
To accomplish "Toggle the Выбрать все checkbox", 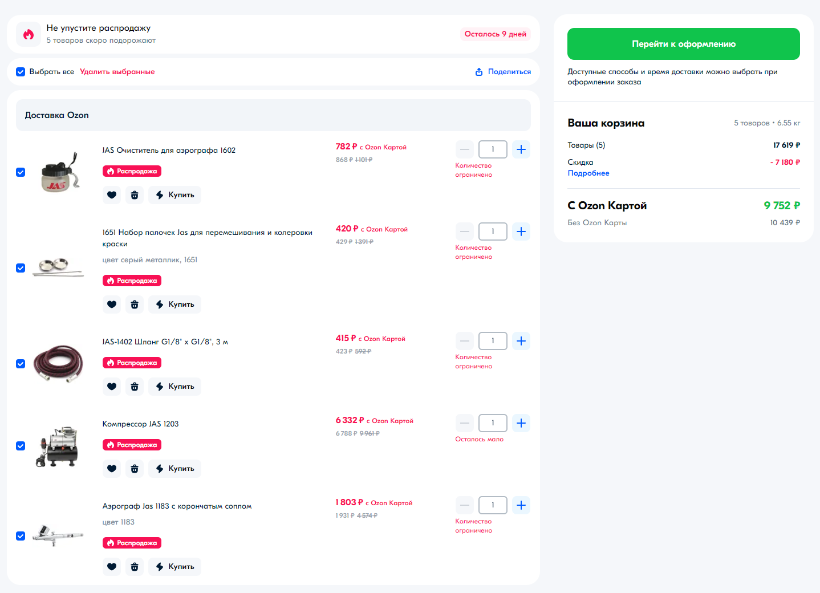I will click(x=21, y=72).
